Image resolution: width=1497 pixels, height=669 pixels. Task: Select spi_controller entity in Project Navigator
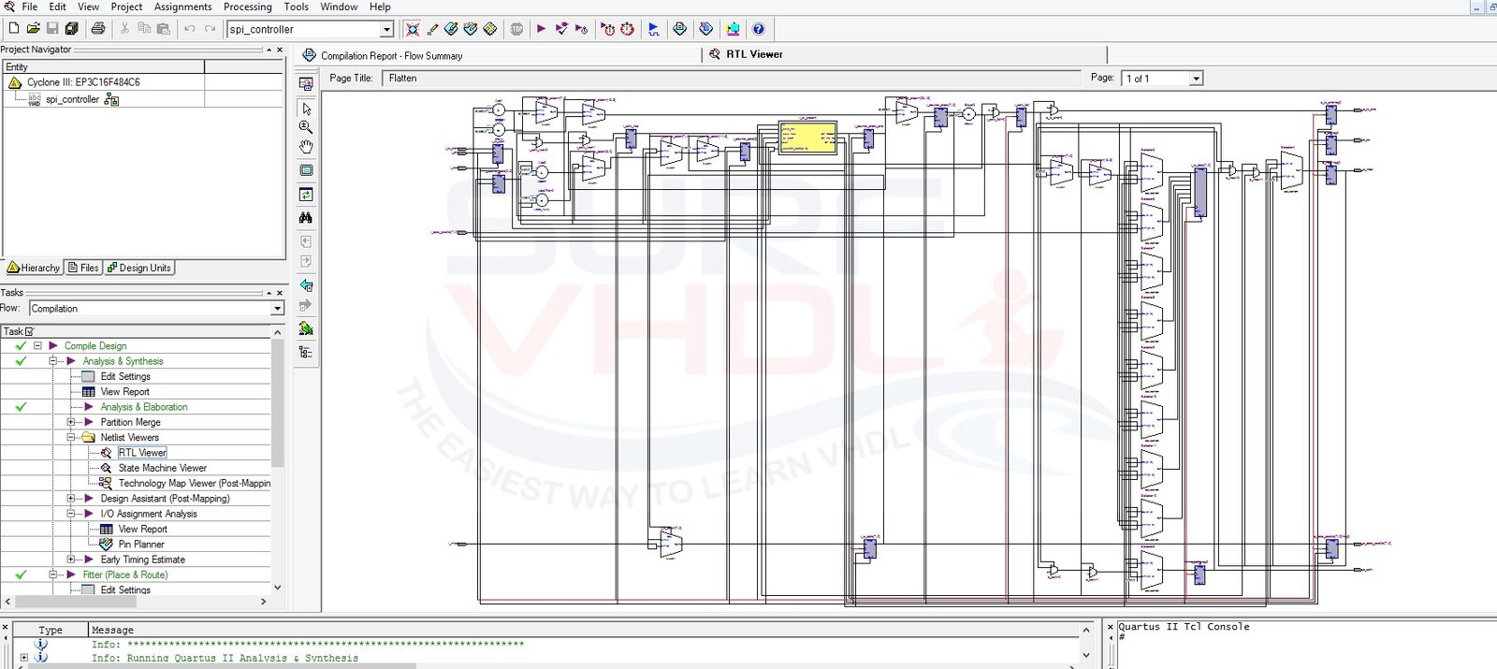tap(72, 99)
